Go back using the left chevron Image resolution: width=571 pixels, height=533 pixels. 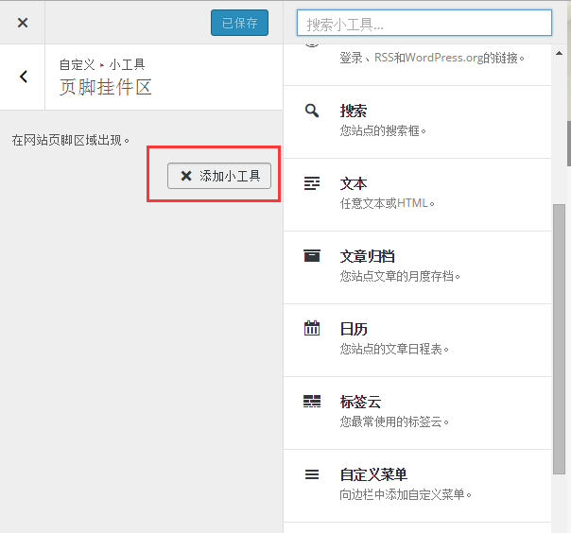tap(24, 77)
